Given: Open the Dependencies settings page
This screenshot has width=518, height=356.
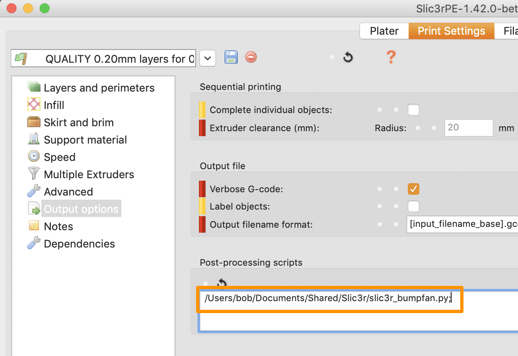Looking at the screenshot, I should click(x=79, y=243).
